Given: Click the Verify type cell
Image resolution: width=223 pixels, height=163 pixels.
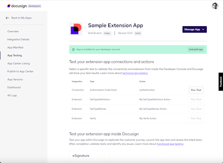Looking at the screenshot, I should click(93, 119).
